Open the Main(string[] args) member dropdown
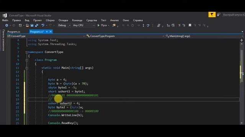The height and width of the screenshot is (137, 245). point(204,36)
